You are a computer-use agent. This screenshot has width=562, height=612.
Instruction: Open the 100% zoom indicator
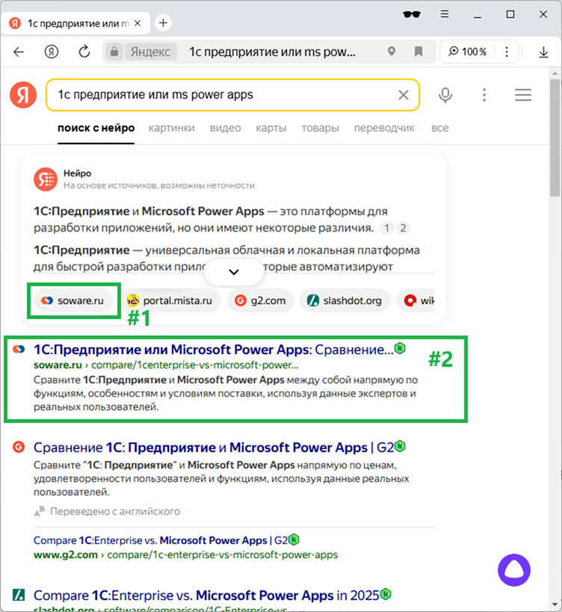[x=468, y=52]
